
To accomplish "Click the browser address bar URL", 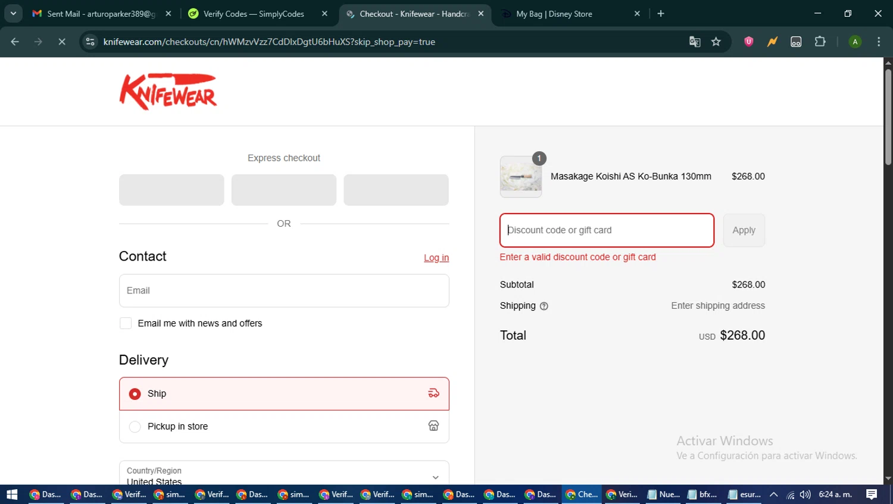I will [x=269, y=42].
